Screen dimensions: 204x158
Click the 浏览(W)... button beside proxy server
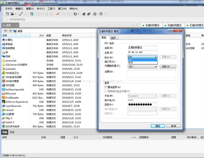pos(168,67)
